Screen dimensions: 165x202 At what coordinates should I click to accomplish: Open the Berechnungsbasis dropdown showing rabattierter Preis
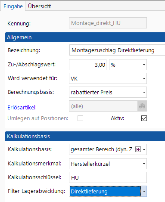(x=108, y=92)
